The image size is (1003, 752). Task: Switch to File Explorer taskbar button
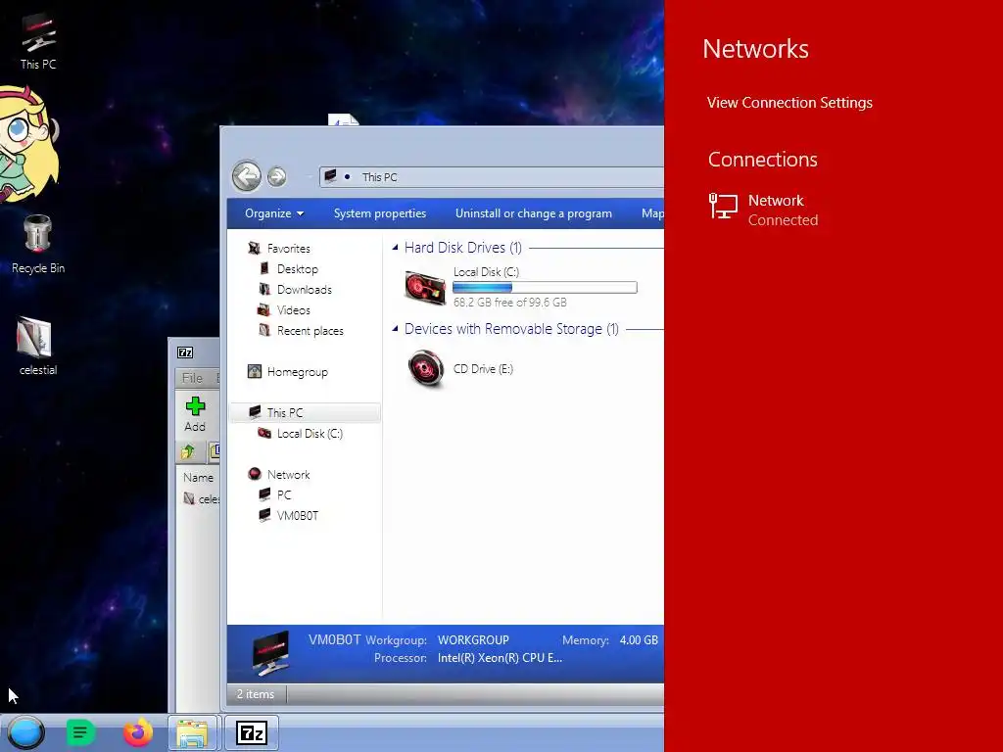(193, 732)
